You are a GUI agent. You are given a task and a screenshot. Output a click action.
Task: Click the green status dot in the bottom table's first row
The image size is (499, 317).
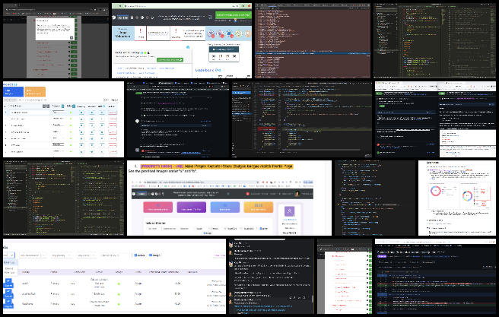119,283
